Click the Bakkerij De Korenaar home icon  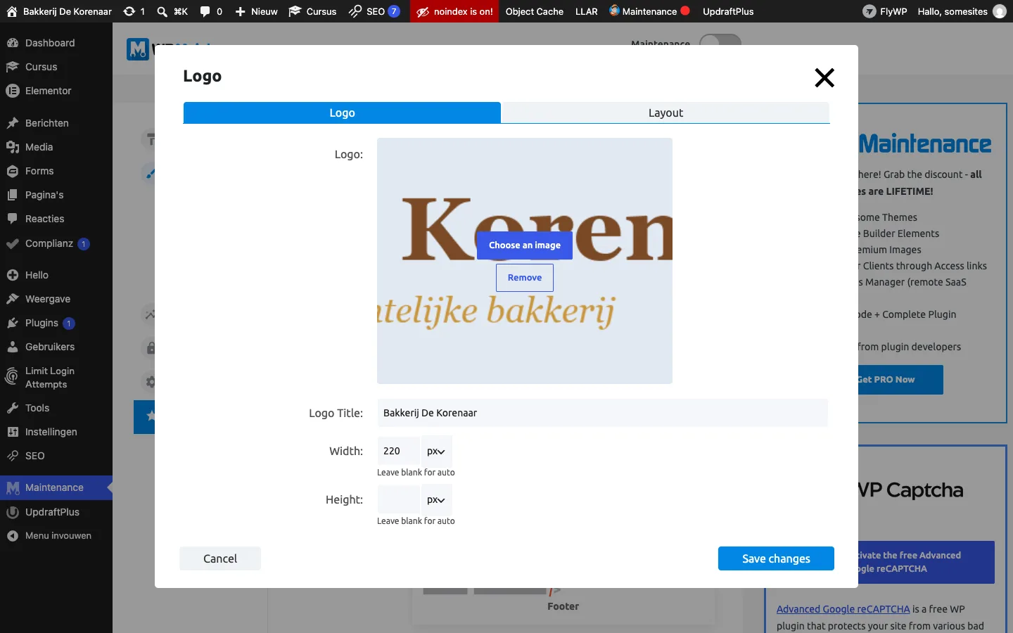click(x=12, y=11)
